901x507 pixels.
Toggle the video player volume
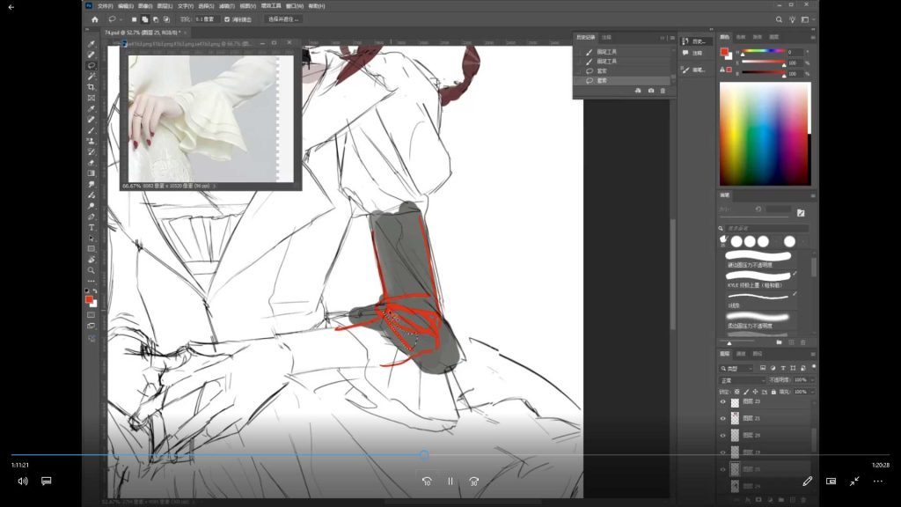pyautogui.click(x=22, y=481)
